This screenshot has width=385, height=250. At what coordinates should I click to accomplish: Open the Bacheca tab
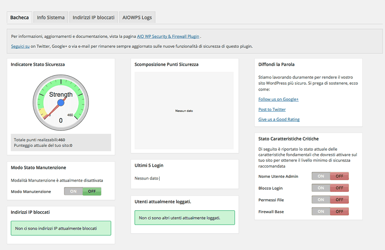point(20,18)
